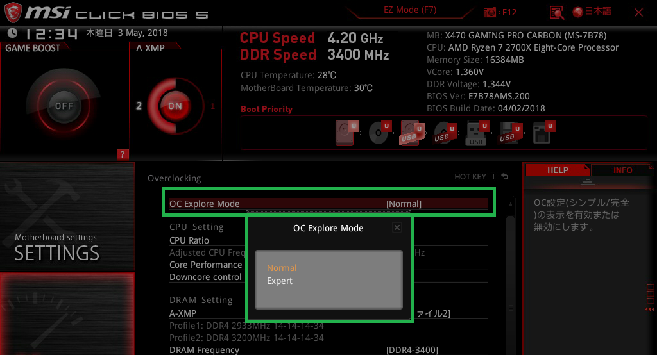Click the collapse handle under the HELP tab

point(588,182)
